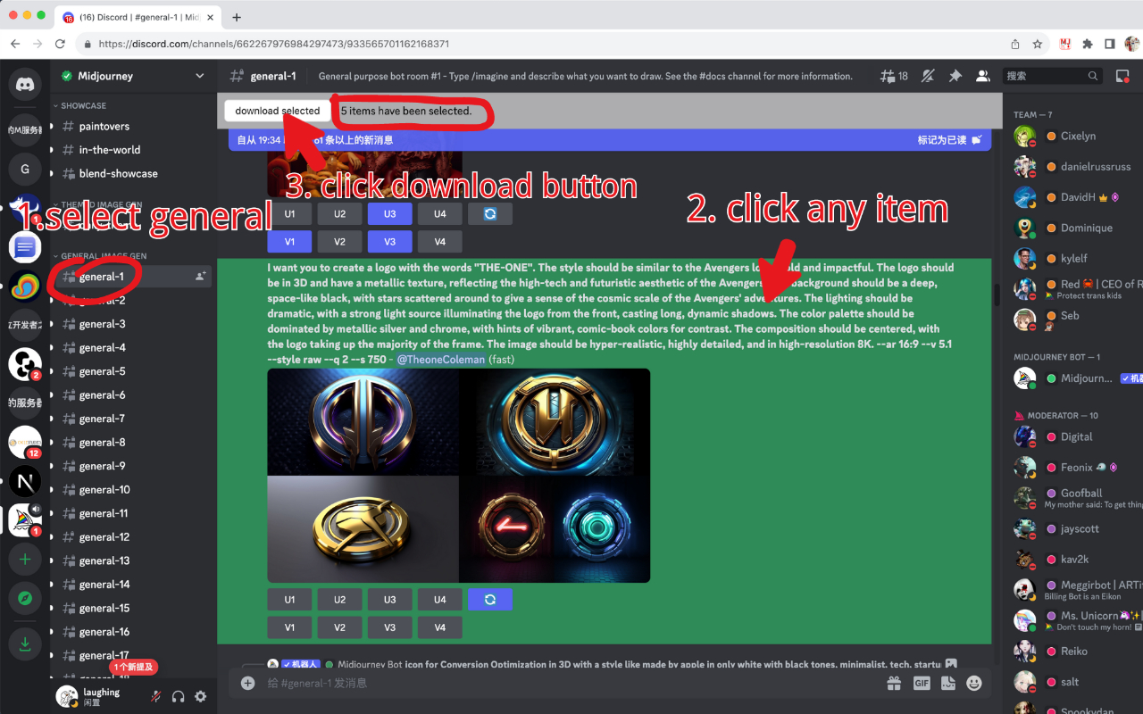Toggle the member list icon
1143x714 pixels.
coord(981,76)
